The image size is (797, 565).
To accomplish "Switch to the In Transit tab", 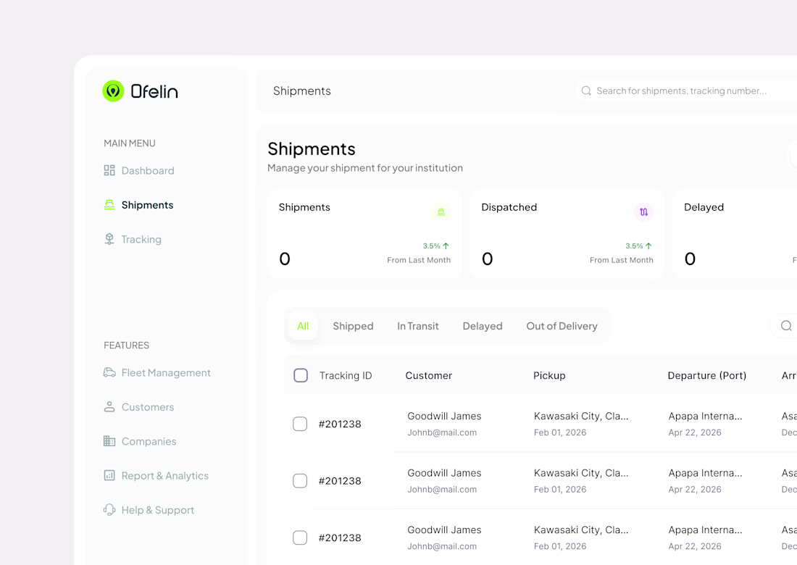I will [418, 326].
